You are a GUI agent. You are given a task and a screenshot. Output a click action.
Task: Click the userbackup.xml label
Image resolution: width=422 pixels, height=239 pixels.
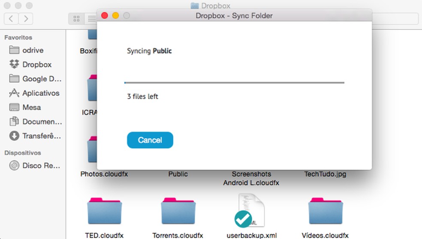[252, 236]
